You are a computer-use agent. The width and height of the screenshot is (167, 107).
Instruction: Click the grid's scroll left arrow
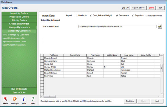tap(42, 96)
